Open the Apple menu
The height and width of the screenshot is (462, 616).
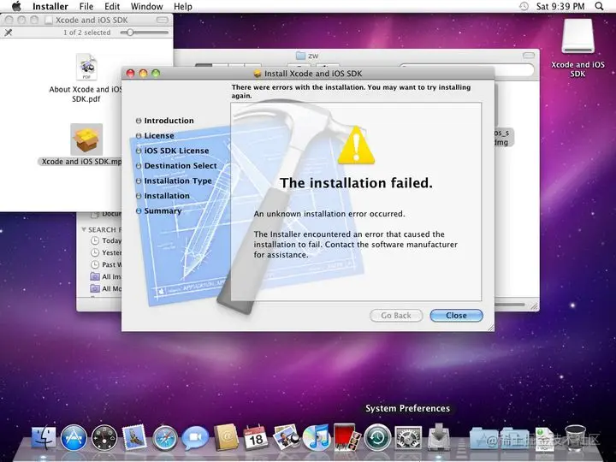pos(16,6)
